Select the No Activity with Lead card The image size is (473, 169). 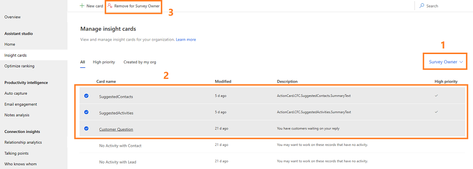click(118, 162)
